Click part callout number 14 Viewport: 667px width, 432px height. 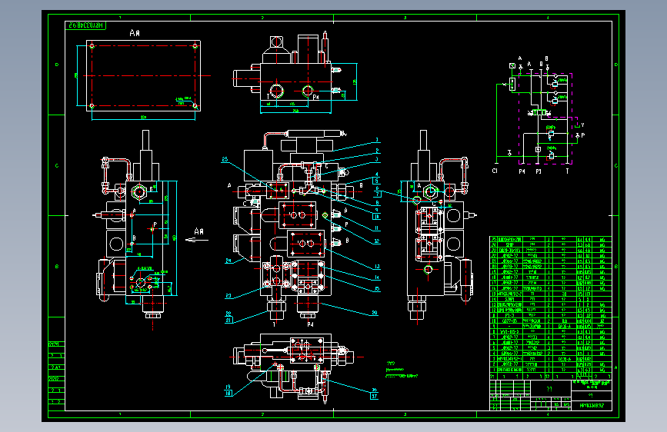[377, 277]
